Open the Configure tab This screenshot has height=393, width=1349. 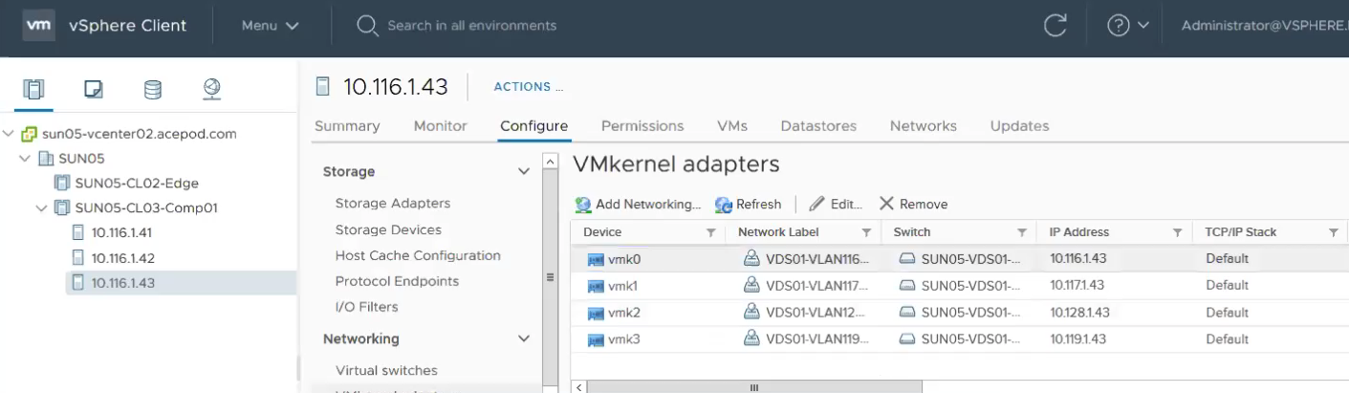point(533,126)
